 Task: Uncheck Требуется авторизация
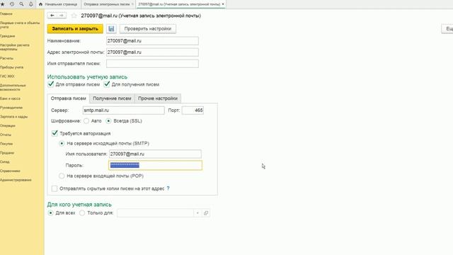click(55, 133)
